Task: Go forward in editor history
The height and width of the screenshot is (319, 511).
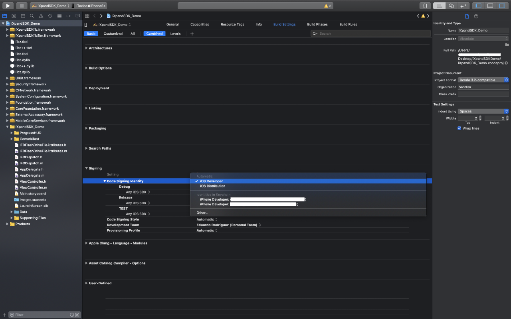Action: point(101,16)
